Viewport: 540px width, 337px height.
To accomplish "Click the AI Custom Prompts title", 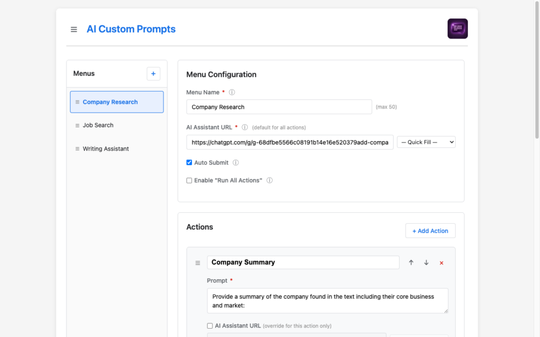I will [131, 29].
